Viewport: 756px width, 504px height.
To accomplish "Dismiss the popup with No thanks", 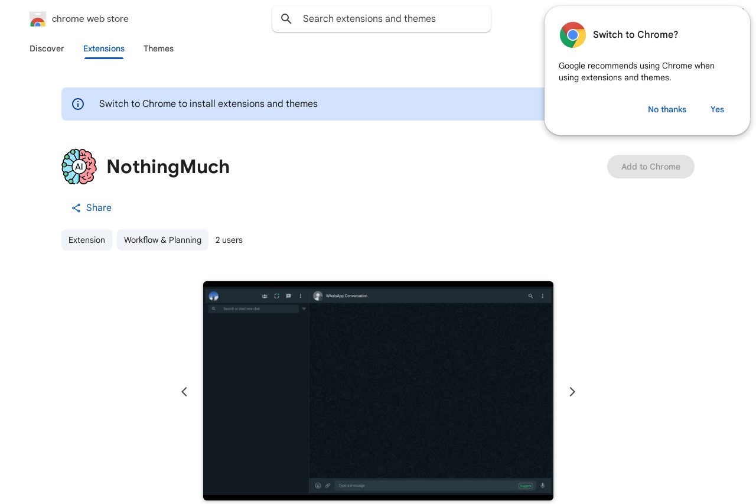I will click(x=667, y=109).
